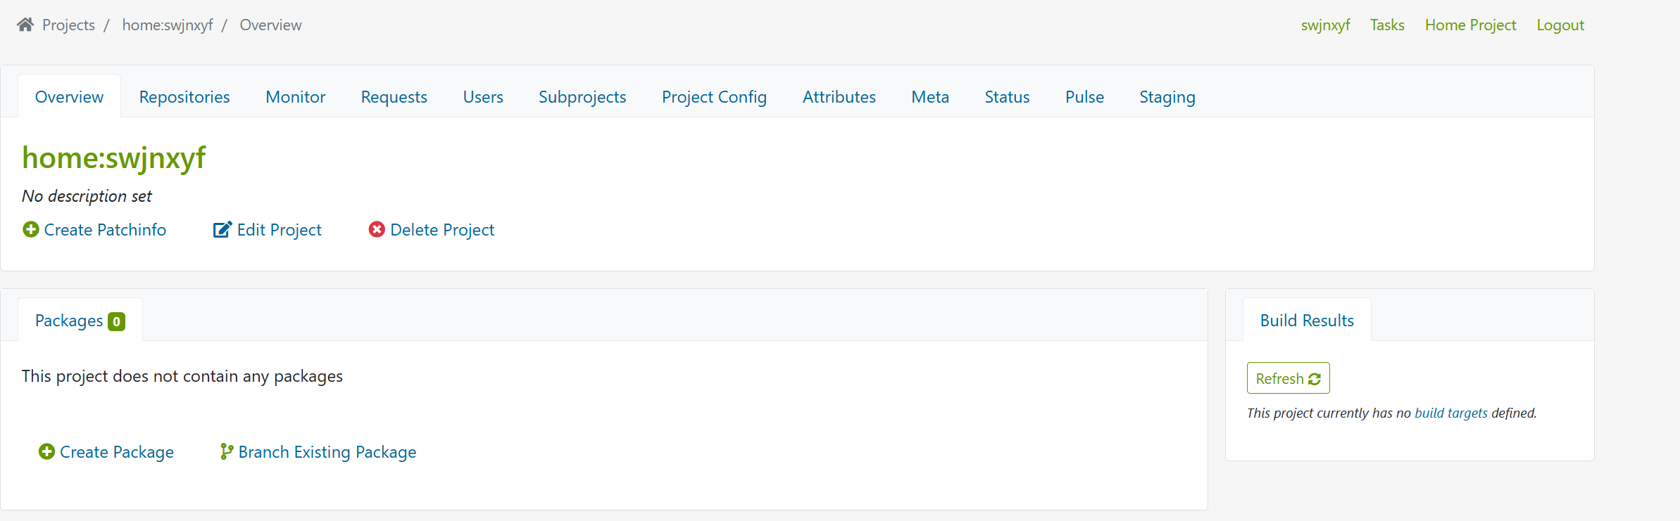
Task: Select the Staging tab
Action: [1167, 97]
